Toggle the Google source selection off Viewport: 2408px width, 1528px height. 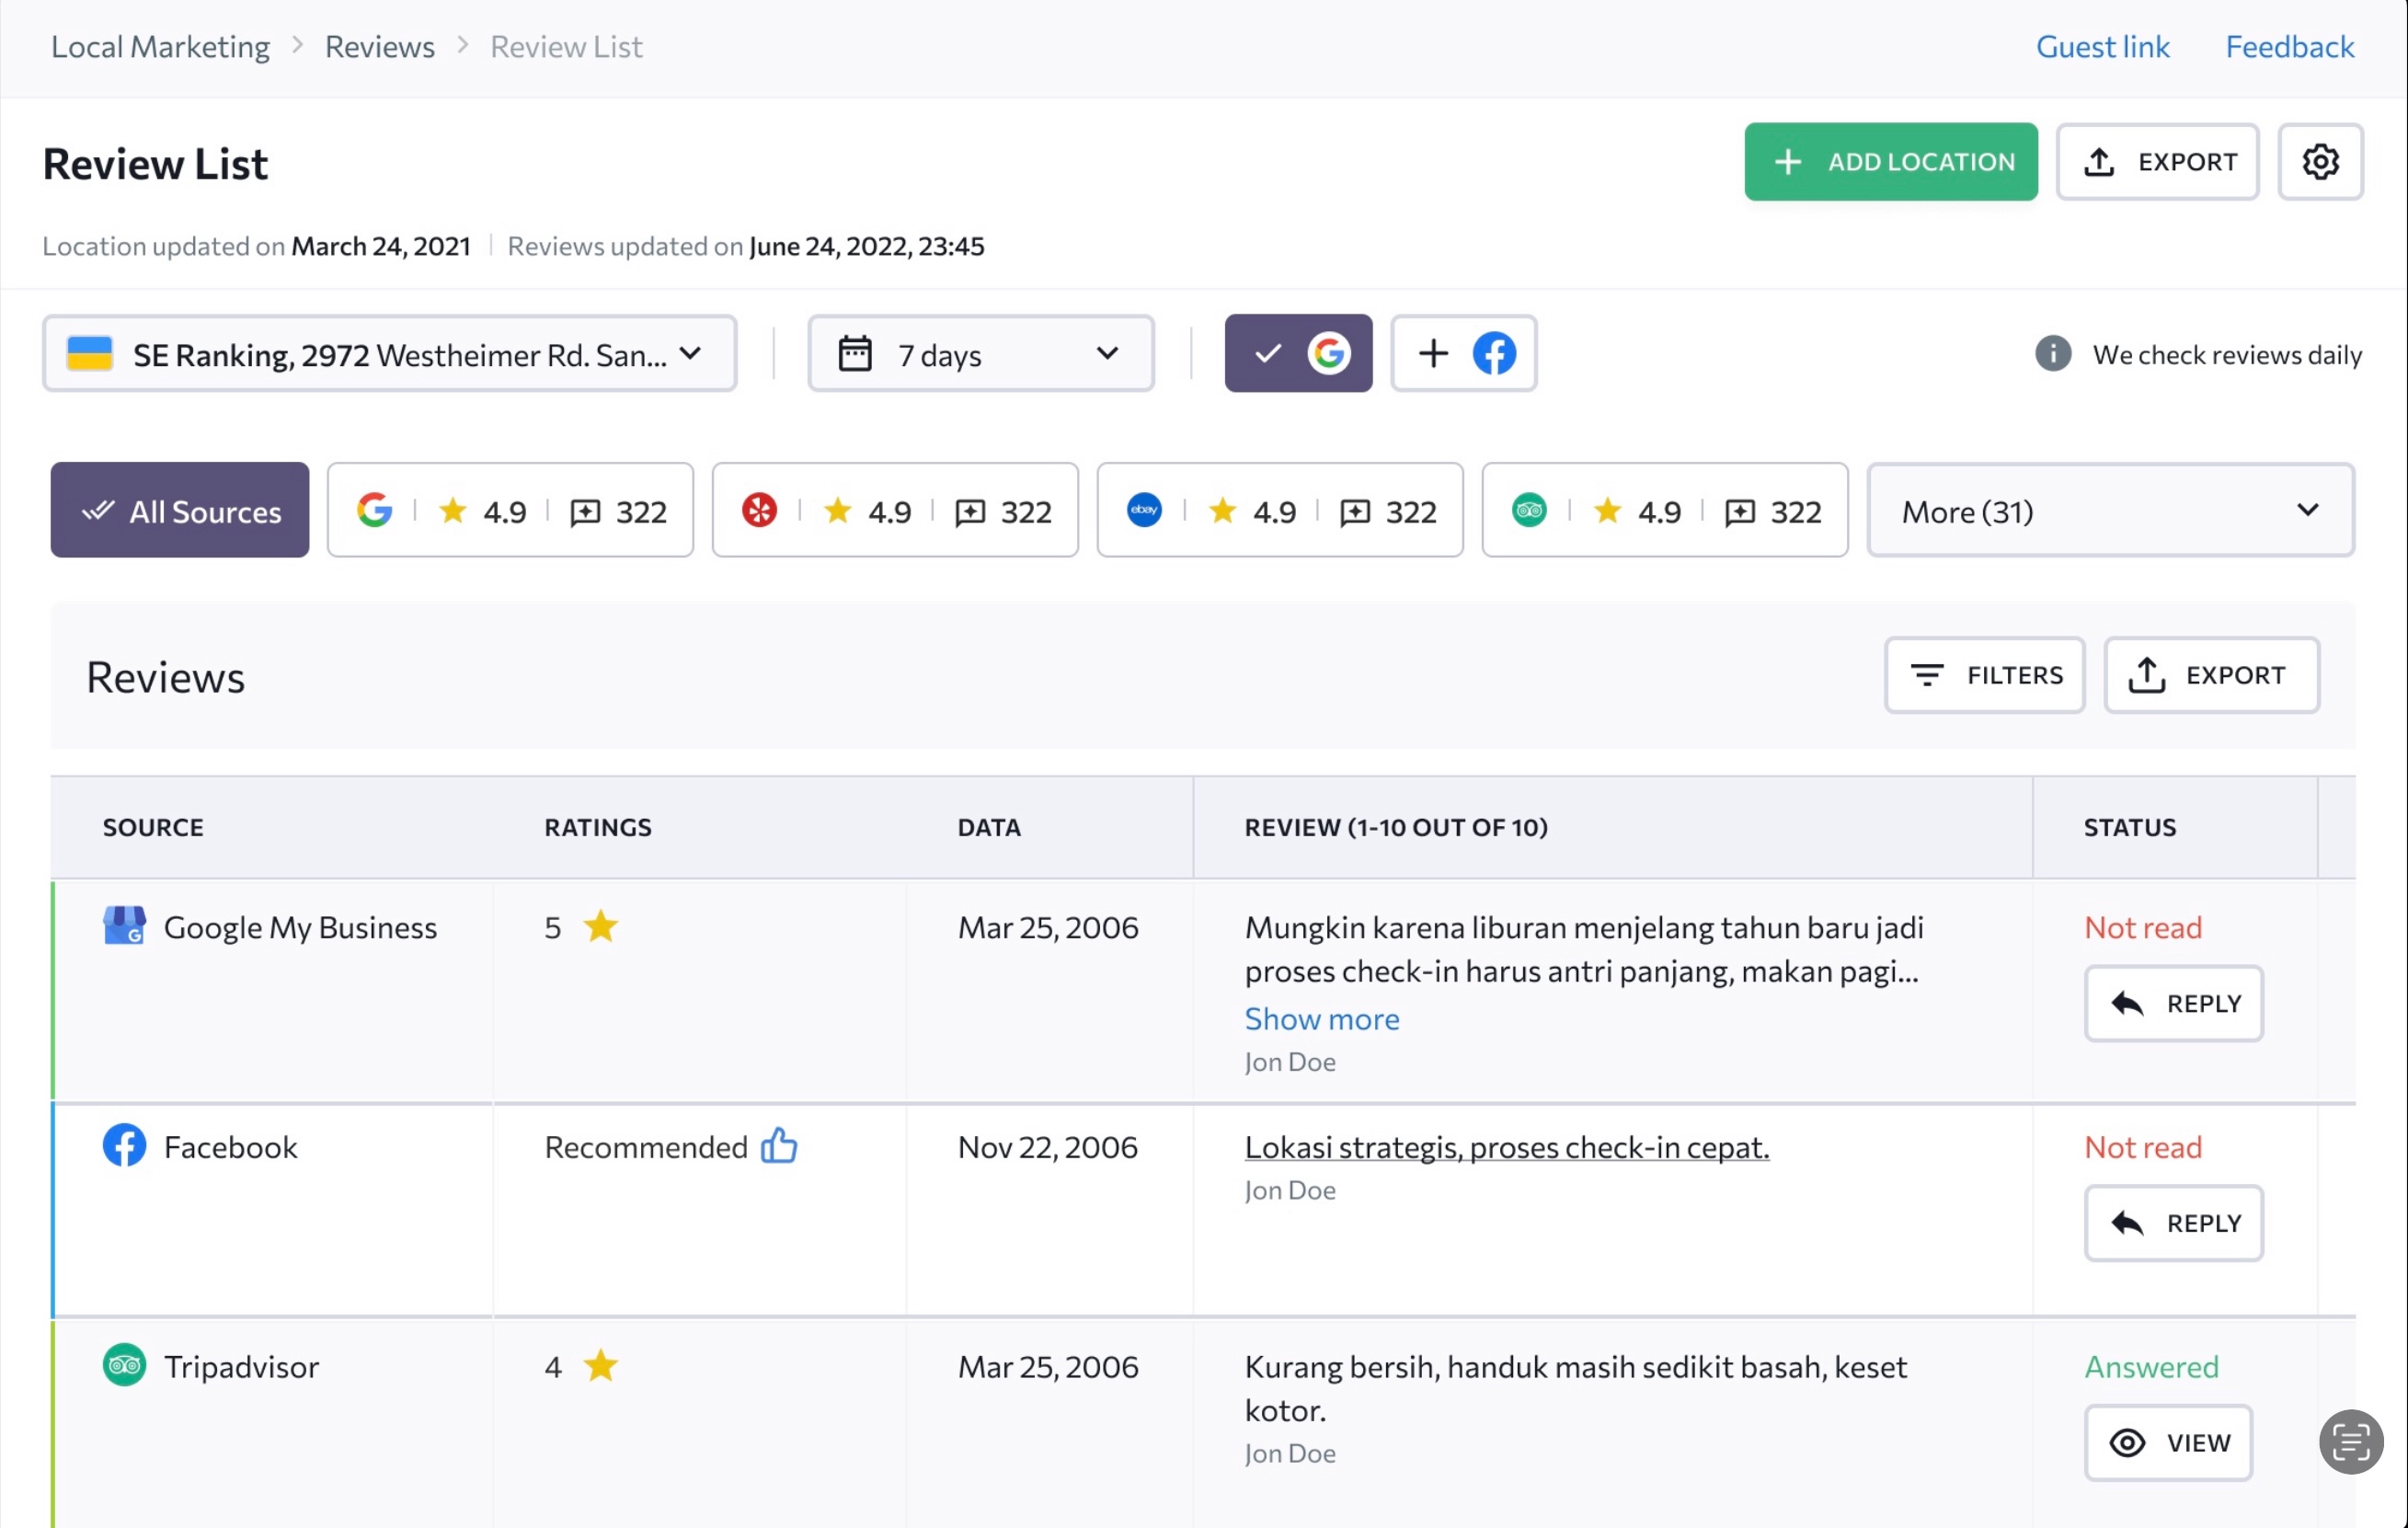click(1298, 353)
